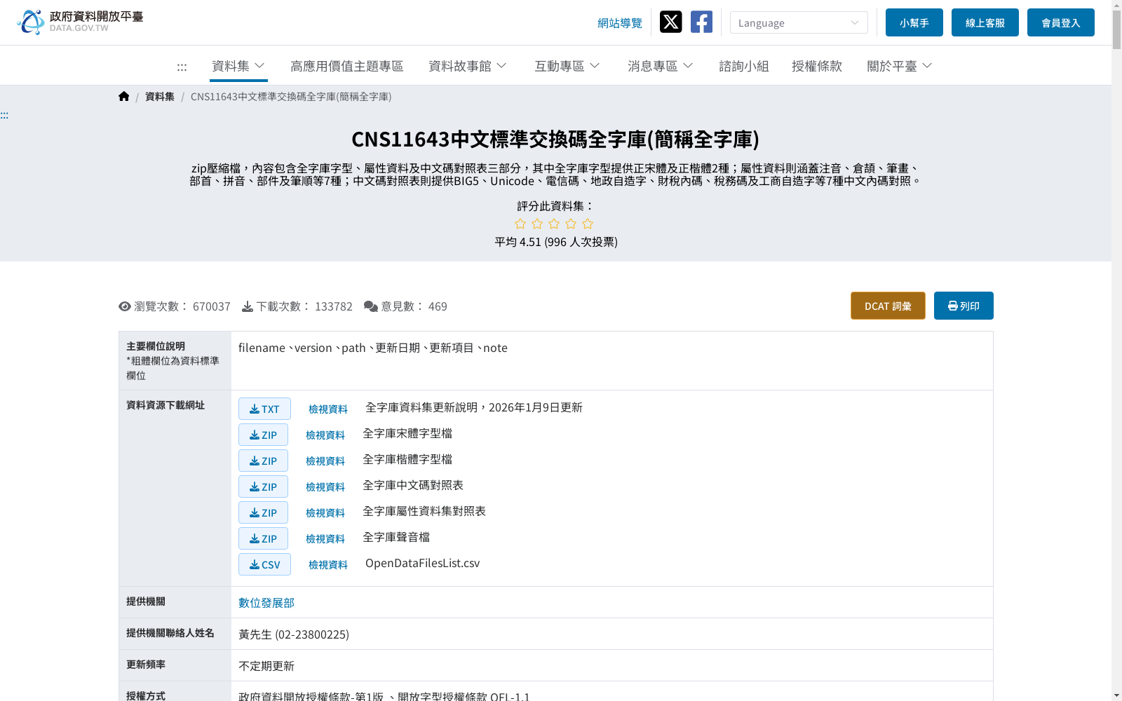Rate dataset with the second star
Image resolution: width=1122 pixels, height=701 pixels.
coord(537,224)
